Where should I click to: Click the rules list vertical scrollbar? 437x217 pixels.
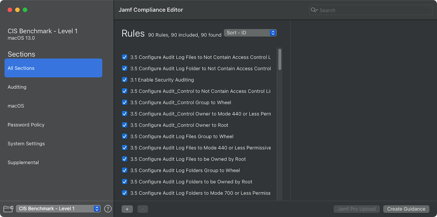click(x=280, y=59)
